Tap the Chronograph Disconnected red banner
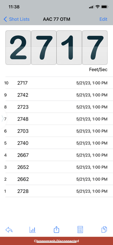The image size is (113, 245). [x=56, y=241]
